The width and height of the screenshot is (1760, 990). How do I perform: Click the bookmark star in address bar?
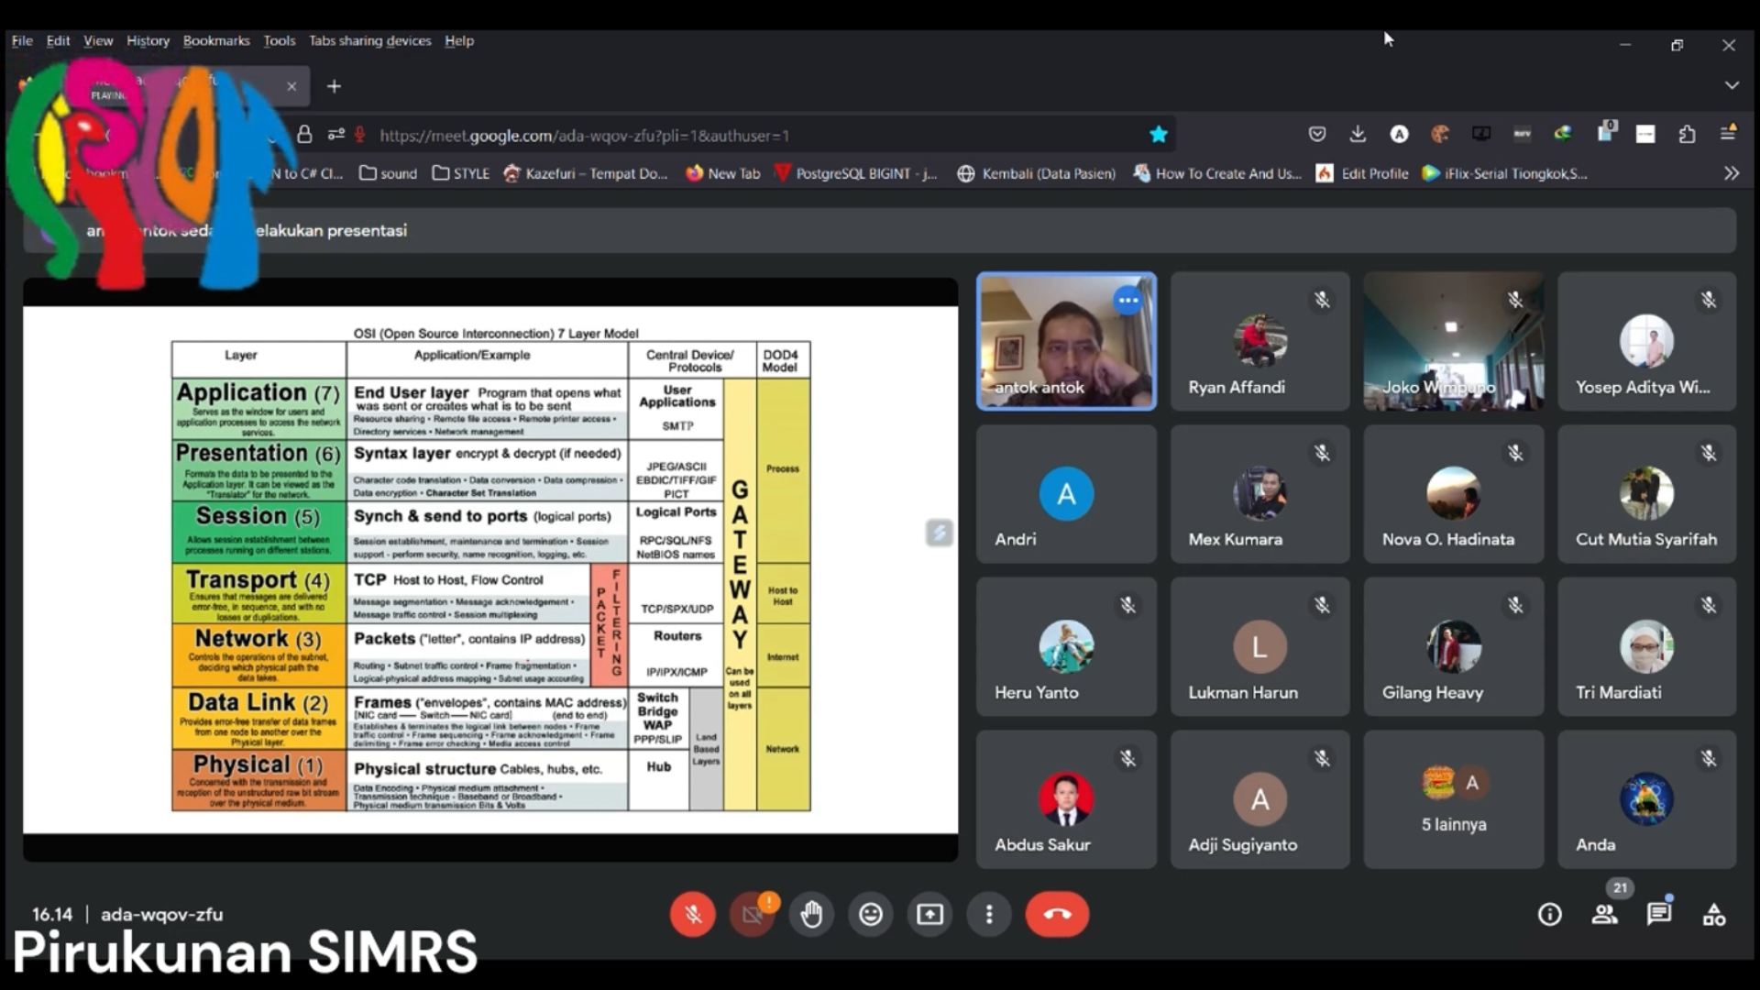tap(1159, 135)
